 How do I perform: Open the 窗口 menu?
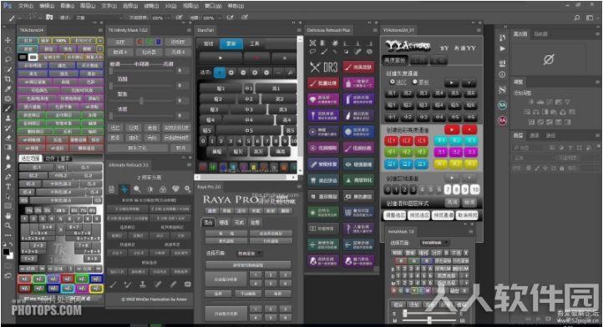click(x=213, y=6)
